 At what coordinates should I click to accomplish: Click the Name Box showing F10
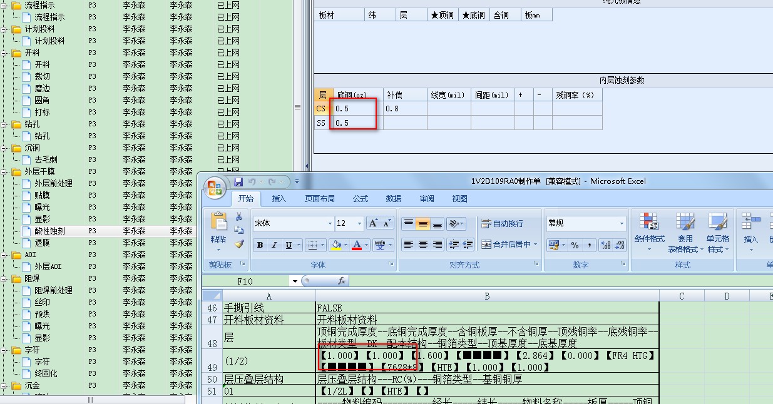pos(246,281)
